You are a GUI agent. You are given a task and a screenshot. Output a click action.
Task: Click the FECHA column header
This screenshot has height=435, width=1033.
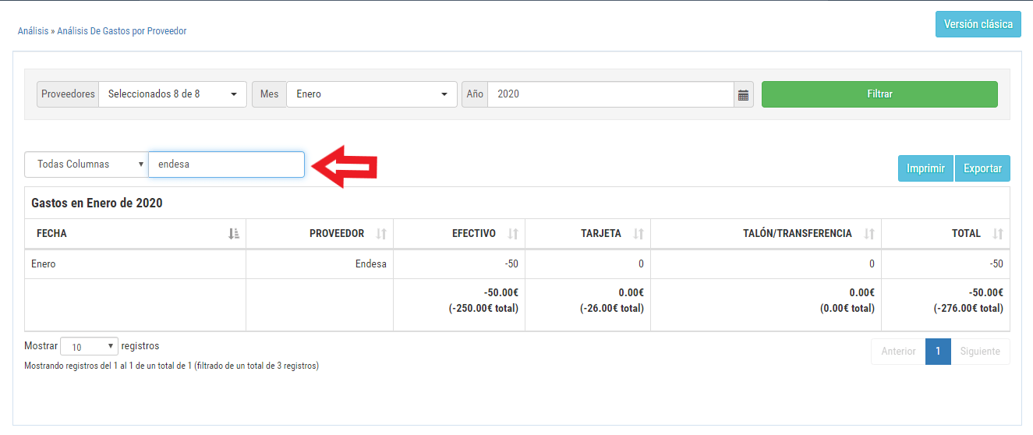[136, 234]
